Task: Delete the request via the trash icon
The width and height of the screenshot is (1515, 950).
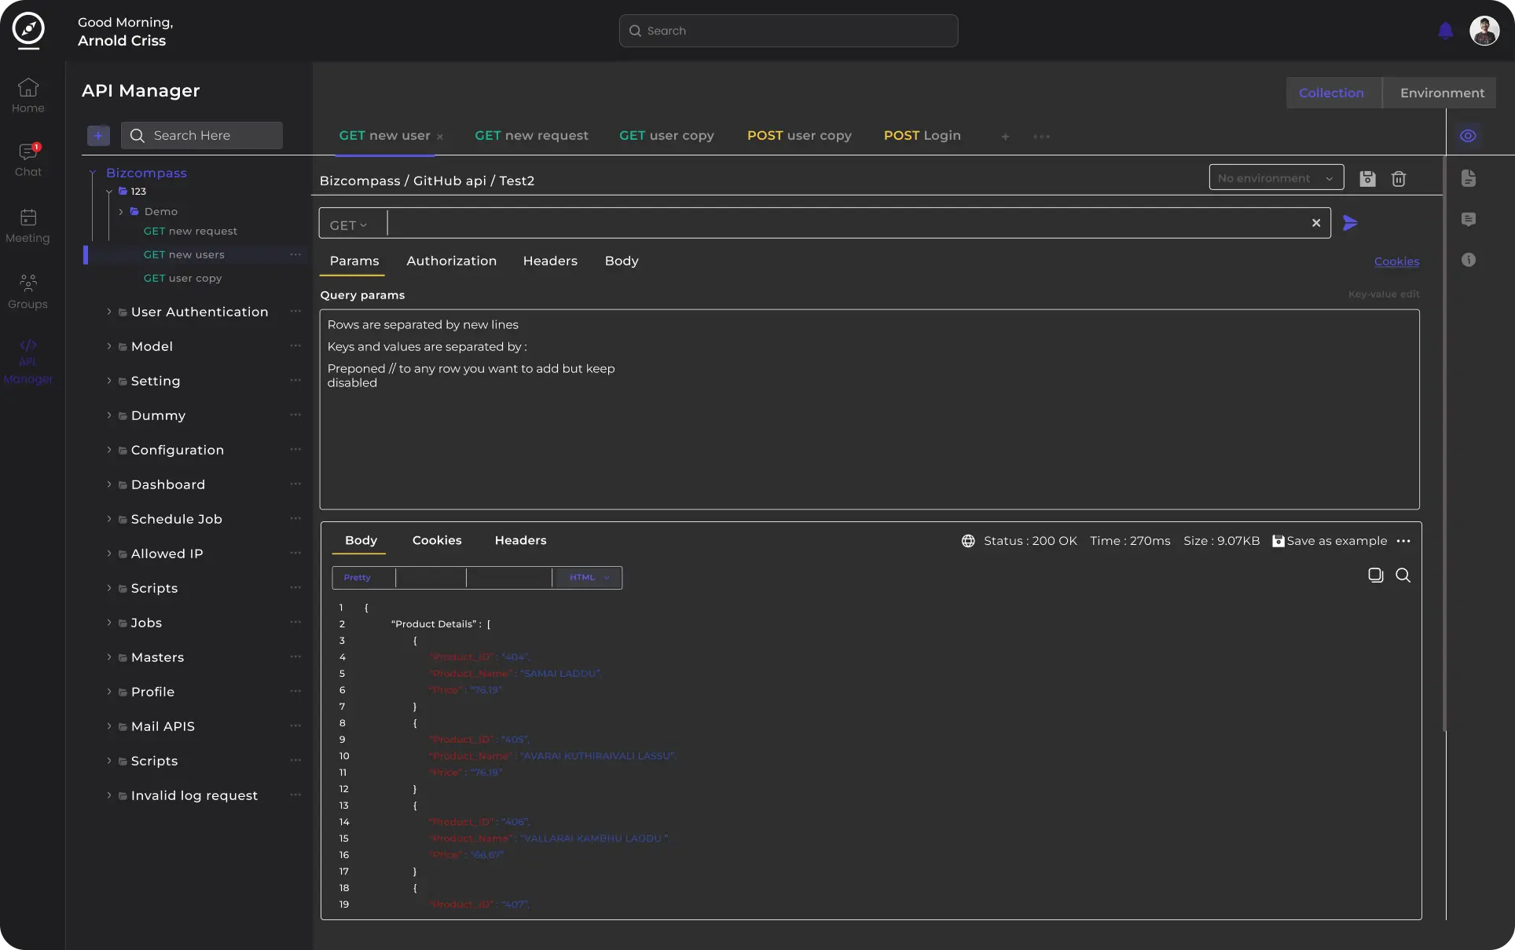Action: pos(1399,179)
